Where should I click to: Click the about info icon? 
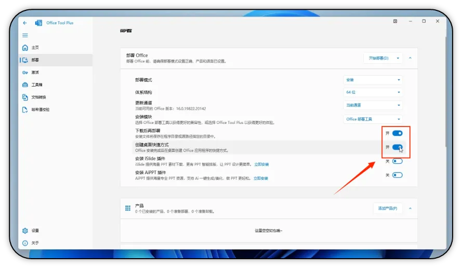25,243
